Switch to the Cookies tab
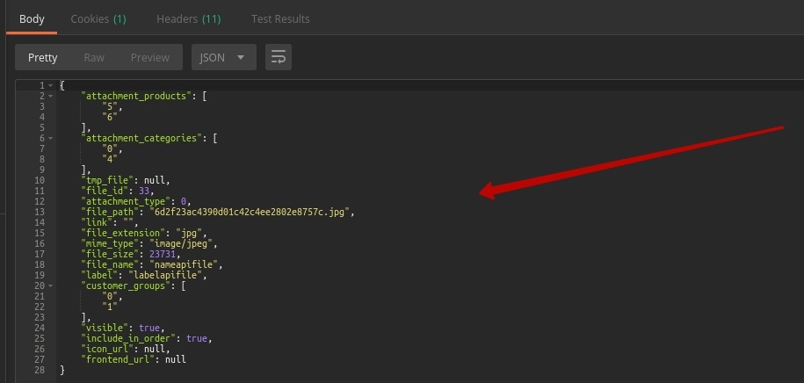 pyautogui.click(x=98, y=18)
